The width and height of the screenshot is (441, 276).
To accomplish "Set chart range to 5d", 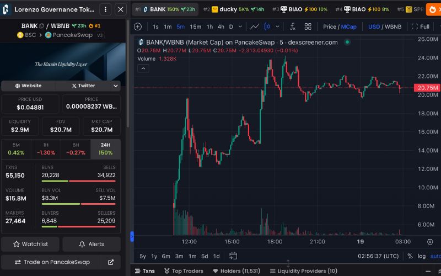I will [205, 256].
